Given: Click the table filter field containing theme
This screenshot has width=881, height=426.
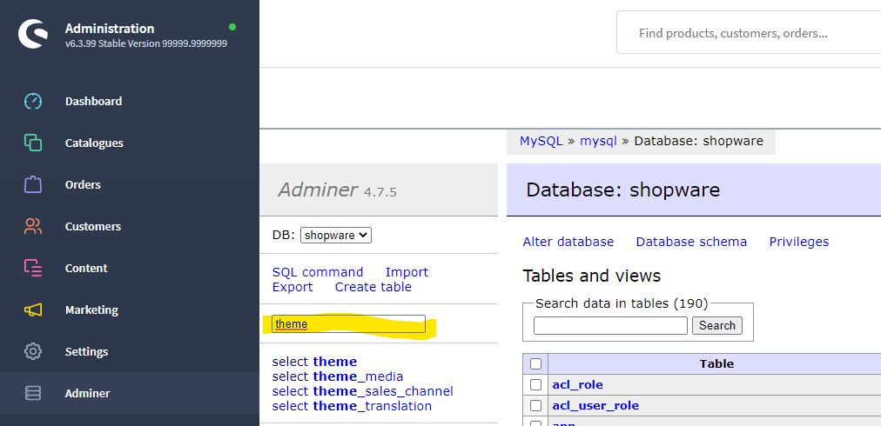Looking at the screenshot, I should pyautogui.click(x=348, y=324).
